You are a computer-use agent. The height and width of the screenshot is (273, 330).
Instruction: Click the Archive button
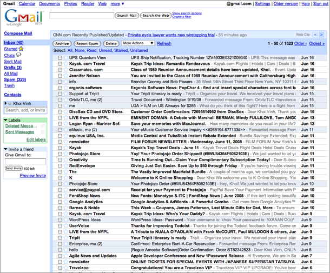62,44
